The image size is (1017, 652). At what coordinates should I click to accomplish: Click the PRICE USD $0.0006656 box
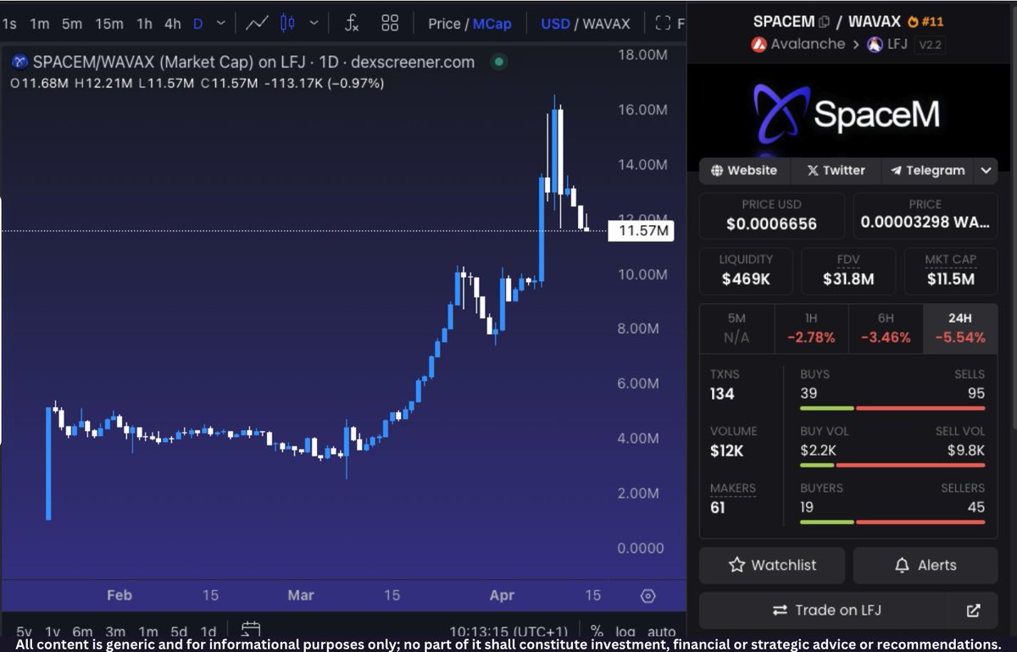click(x=771, y=215)
